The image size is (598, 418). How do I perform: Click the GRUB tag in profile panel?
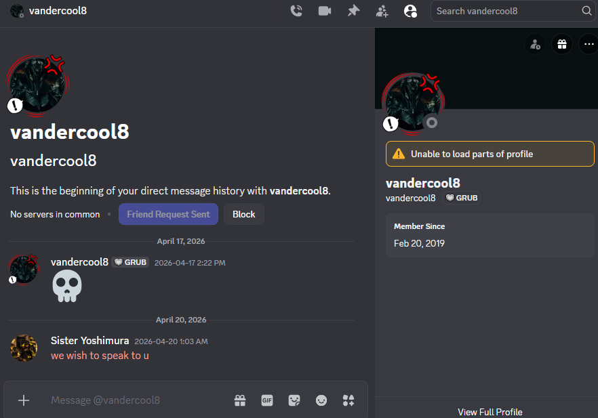click(x=462, y=198)
